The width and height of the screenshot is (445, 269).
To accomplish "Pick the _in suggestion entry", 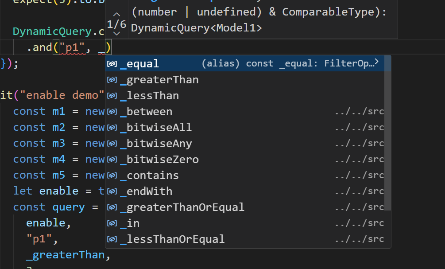I will tap(245, 223).
